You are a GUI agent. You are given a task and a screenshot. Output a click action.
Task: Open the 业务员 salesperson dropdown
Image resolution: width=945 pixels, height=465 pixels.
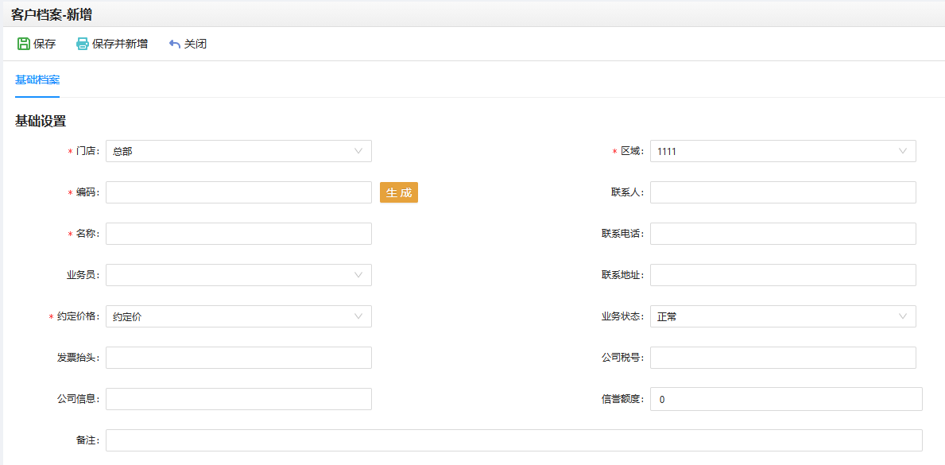238,275
